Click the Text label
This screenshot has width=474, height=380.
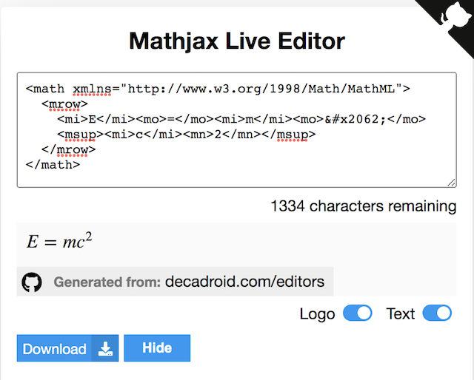coord(401,313)
